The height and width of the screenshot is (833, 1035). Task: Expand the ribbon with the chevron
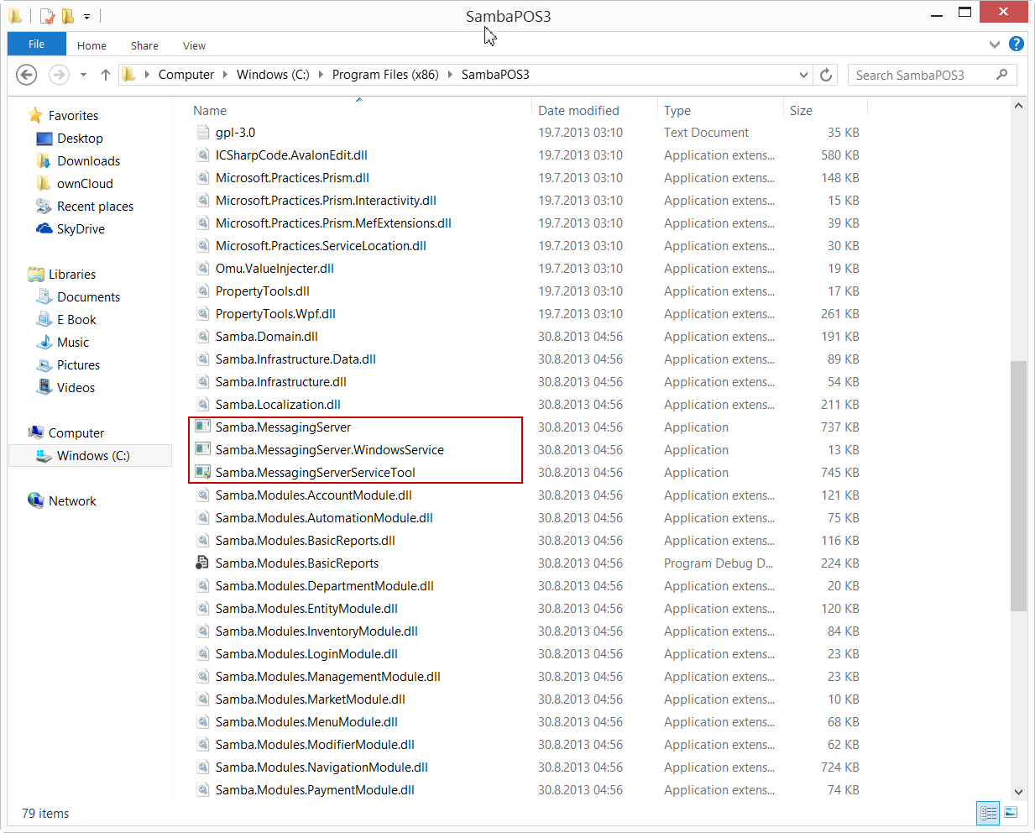[x=994, y=45]
